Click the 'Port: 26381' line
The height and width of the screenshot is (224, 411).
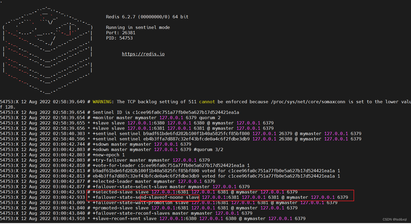point(121,33)
